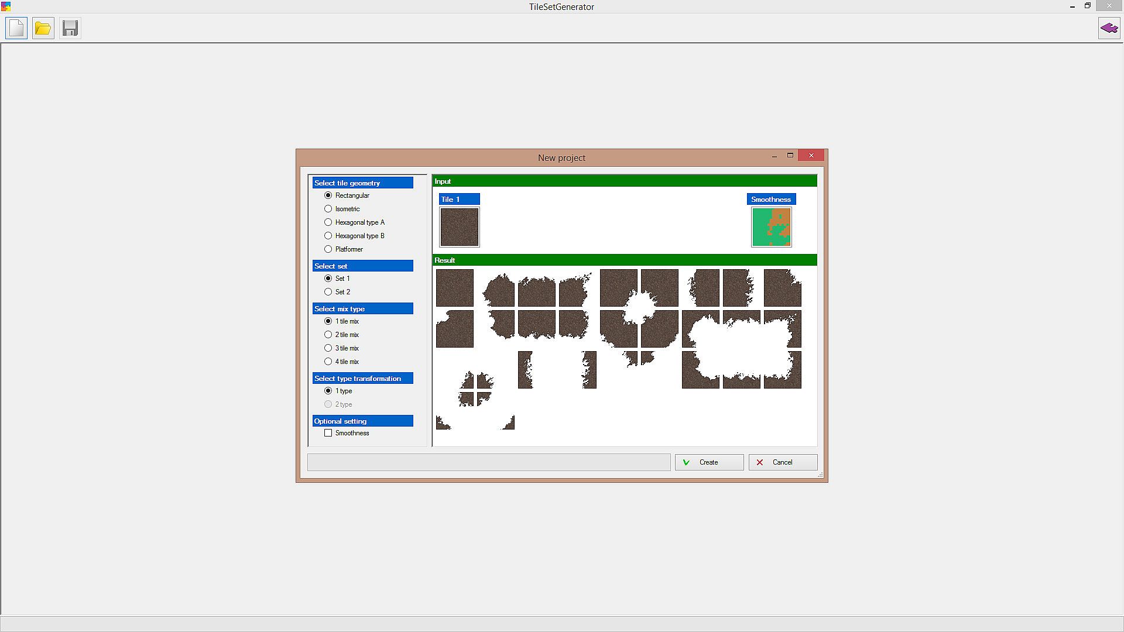Image resolution: width=1124 pixels, height=632 pixels.
Task: Select the Isometric tile geometry
Action: coord(328,209)
